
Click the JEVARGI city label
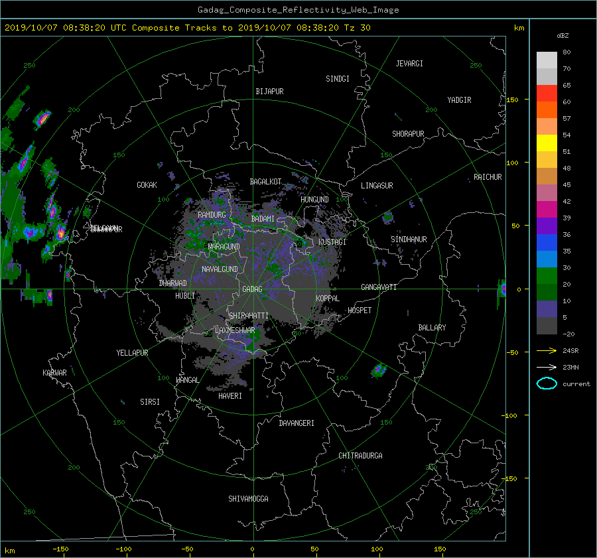(409, 64)
